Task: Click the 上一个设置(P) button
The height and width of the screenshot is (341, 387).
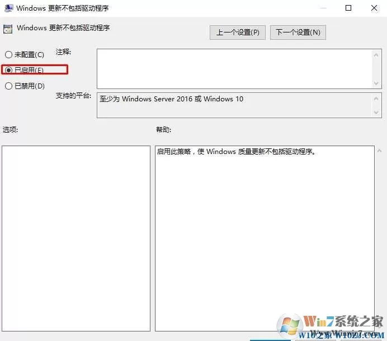Action: (238, 32)
